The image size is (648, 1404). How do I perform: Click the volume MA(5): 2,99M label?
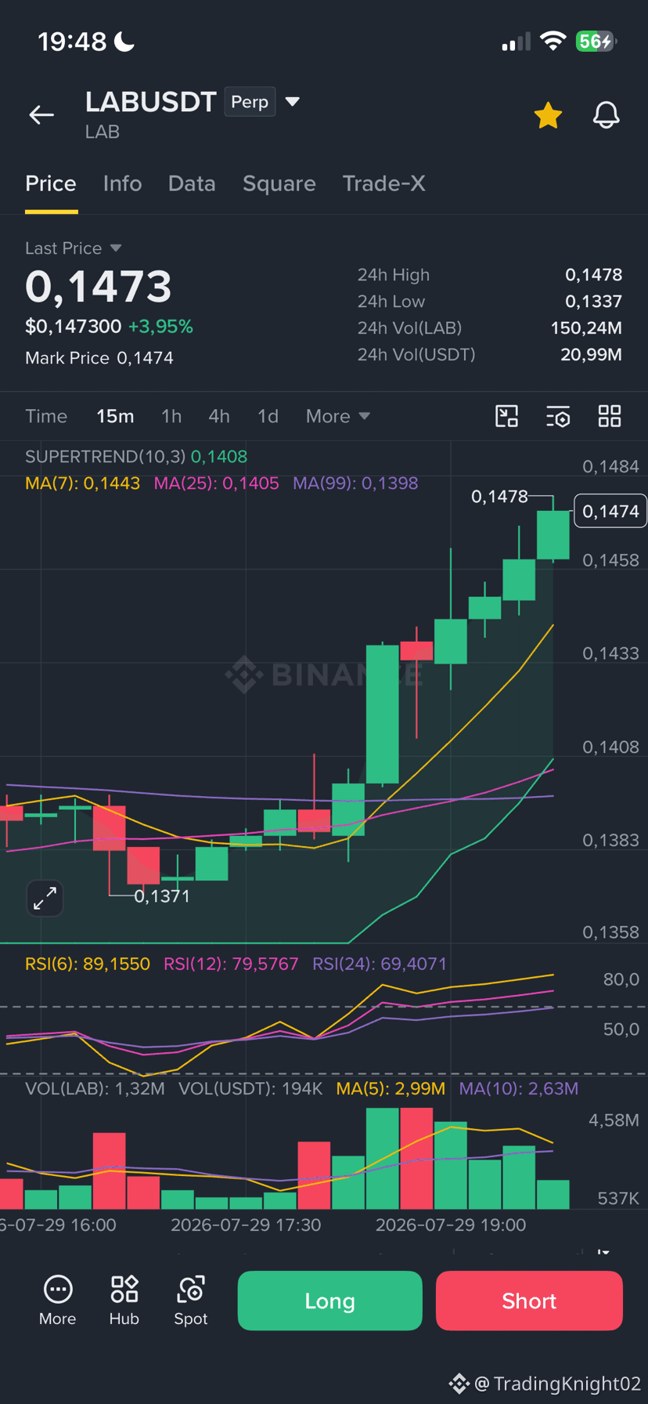click(x=391, y=1088)
